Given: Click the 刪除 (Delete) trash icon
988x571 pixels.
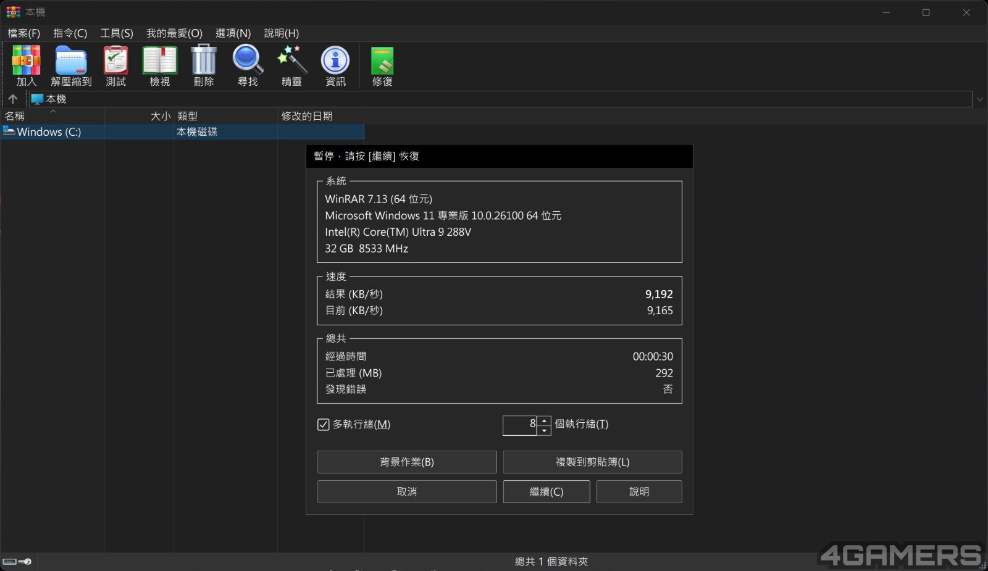Looking at the screenshot, I should [x=203, y=65].
